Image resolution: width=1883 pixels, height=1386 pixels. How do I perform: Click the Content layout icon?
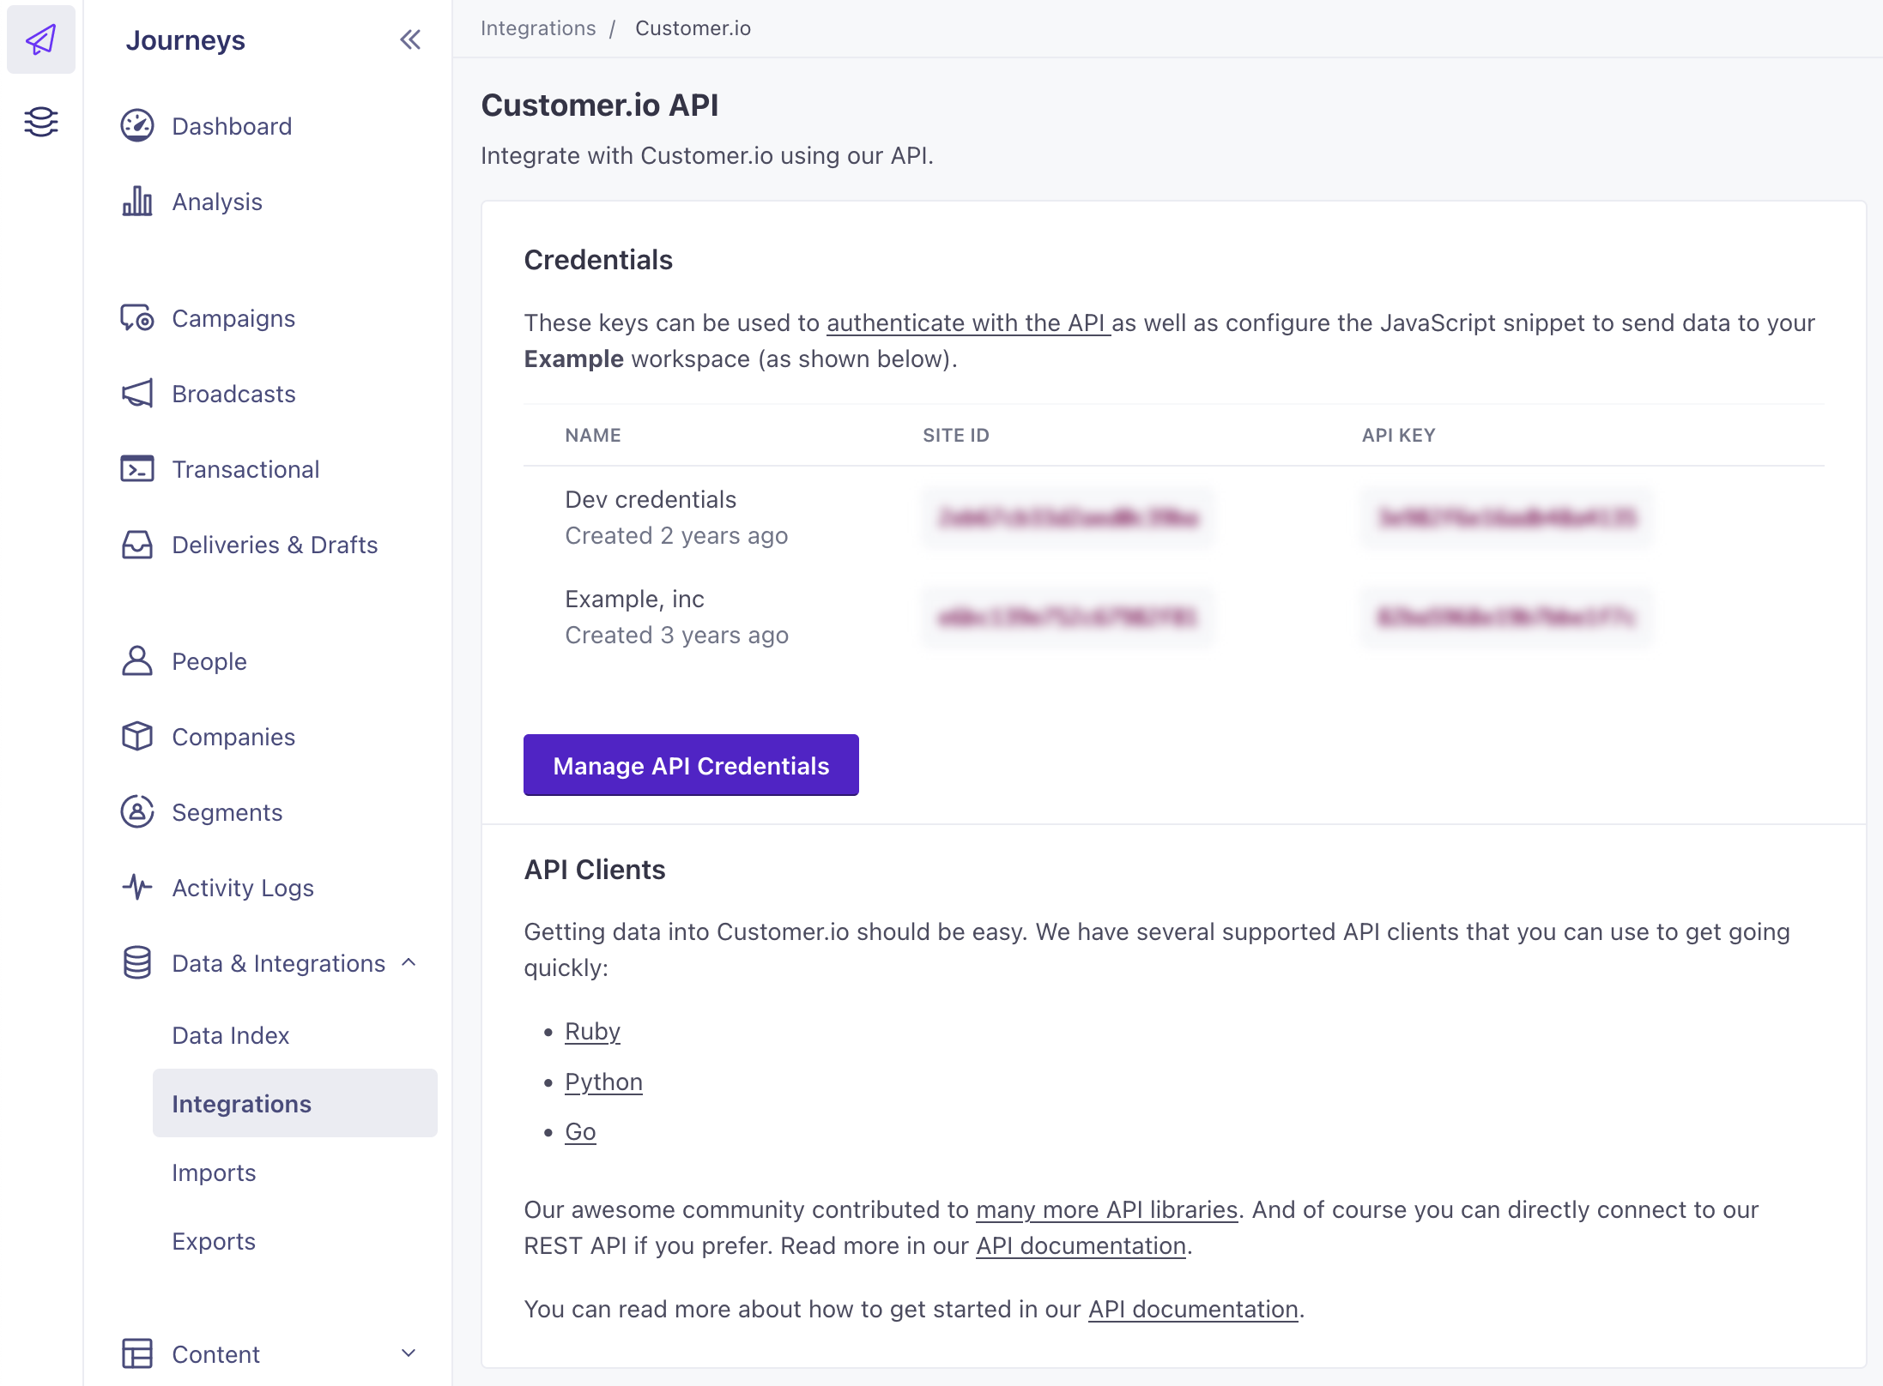coord(137,1354)
